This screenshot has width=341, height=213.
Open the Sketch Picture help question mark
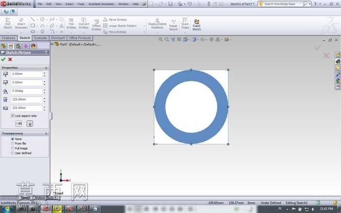click(x=46, y=52)
